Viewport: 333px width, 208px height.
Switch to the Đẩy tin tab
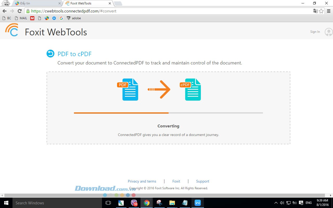36,3
